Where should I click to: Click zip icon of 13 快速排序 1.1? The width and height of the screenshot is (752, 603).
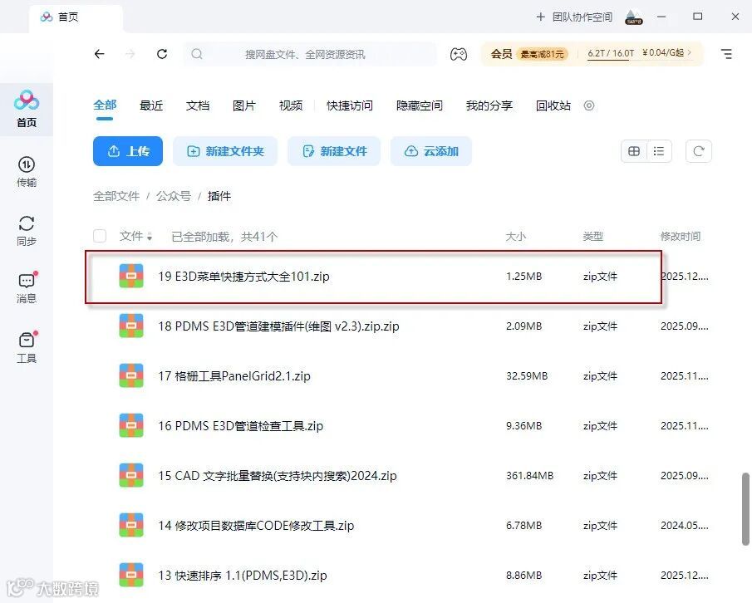click(x=131, y=576)
